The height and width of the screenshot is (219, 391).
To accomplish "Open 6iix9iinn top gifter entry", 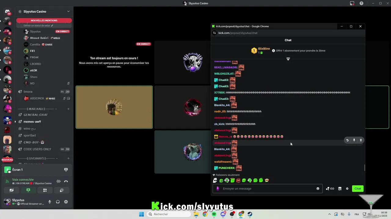I will click(261, 51).
